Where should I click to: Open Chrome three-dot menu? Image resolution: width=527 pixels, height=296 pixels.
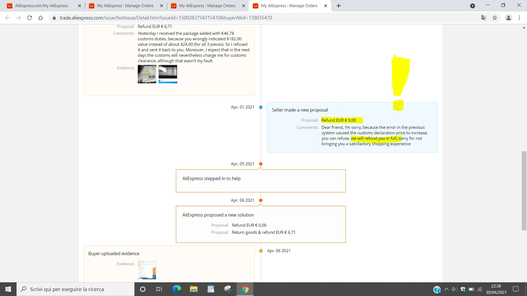[519, 18]
